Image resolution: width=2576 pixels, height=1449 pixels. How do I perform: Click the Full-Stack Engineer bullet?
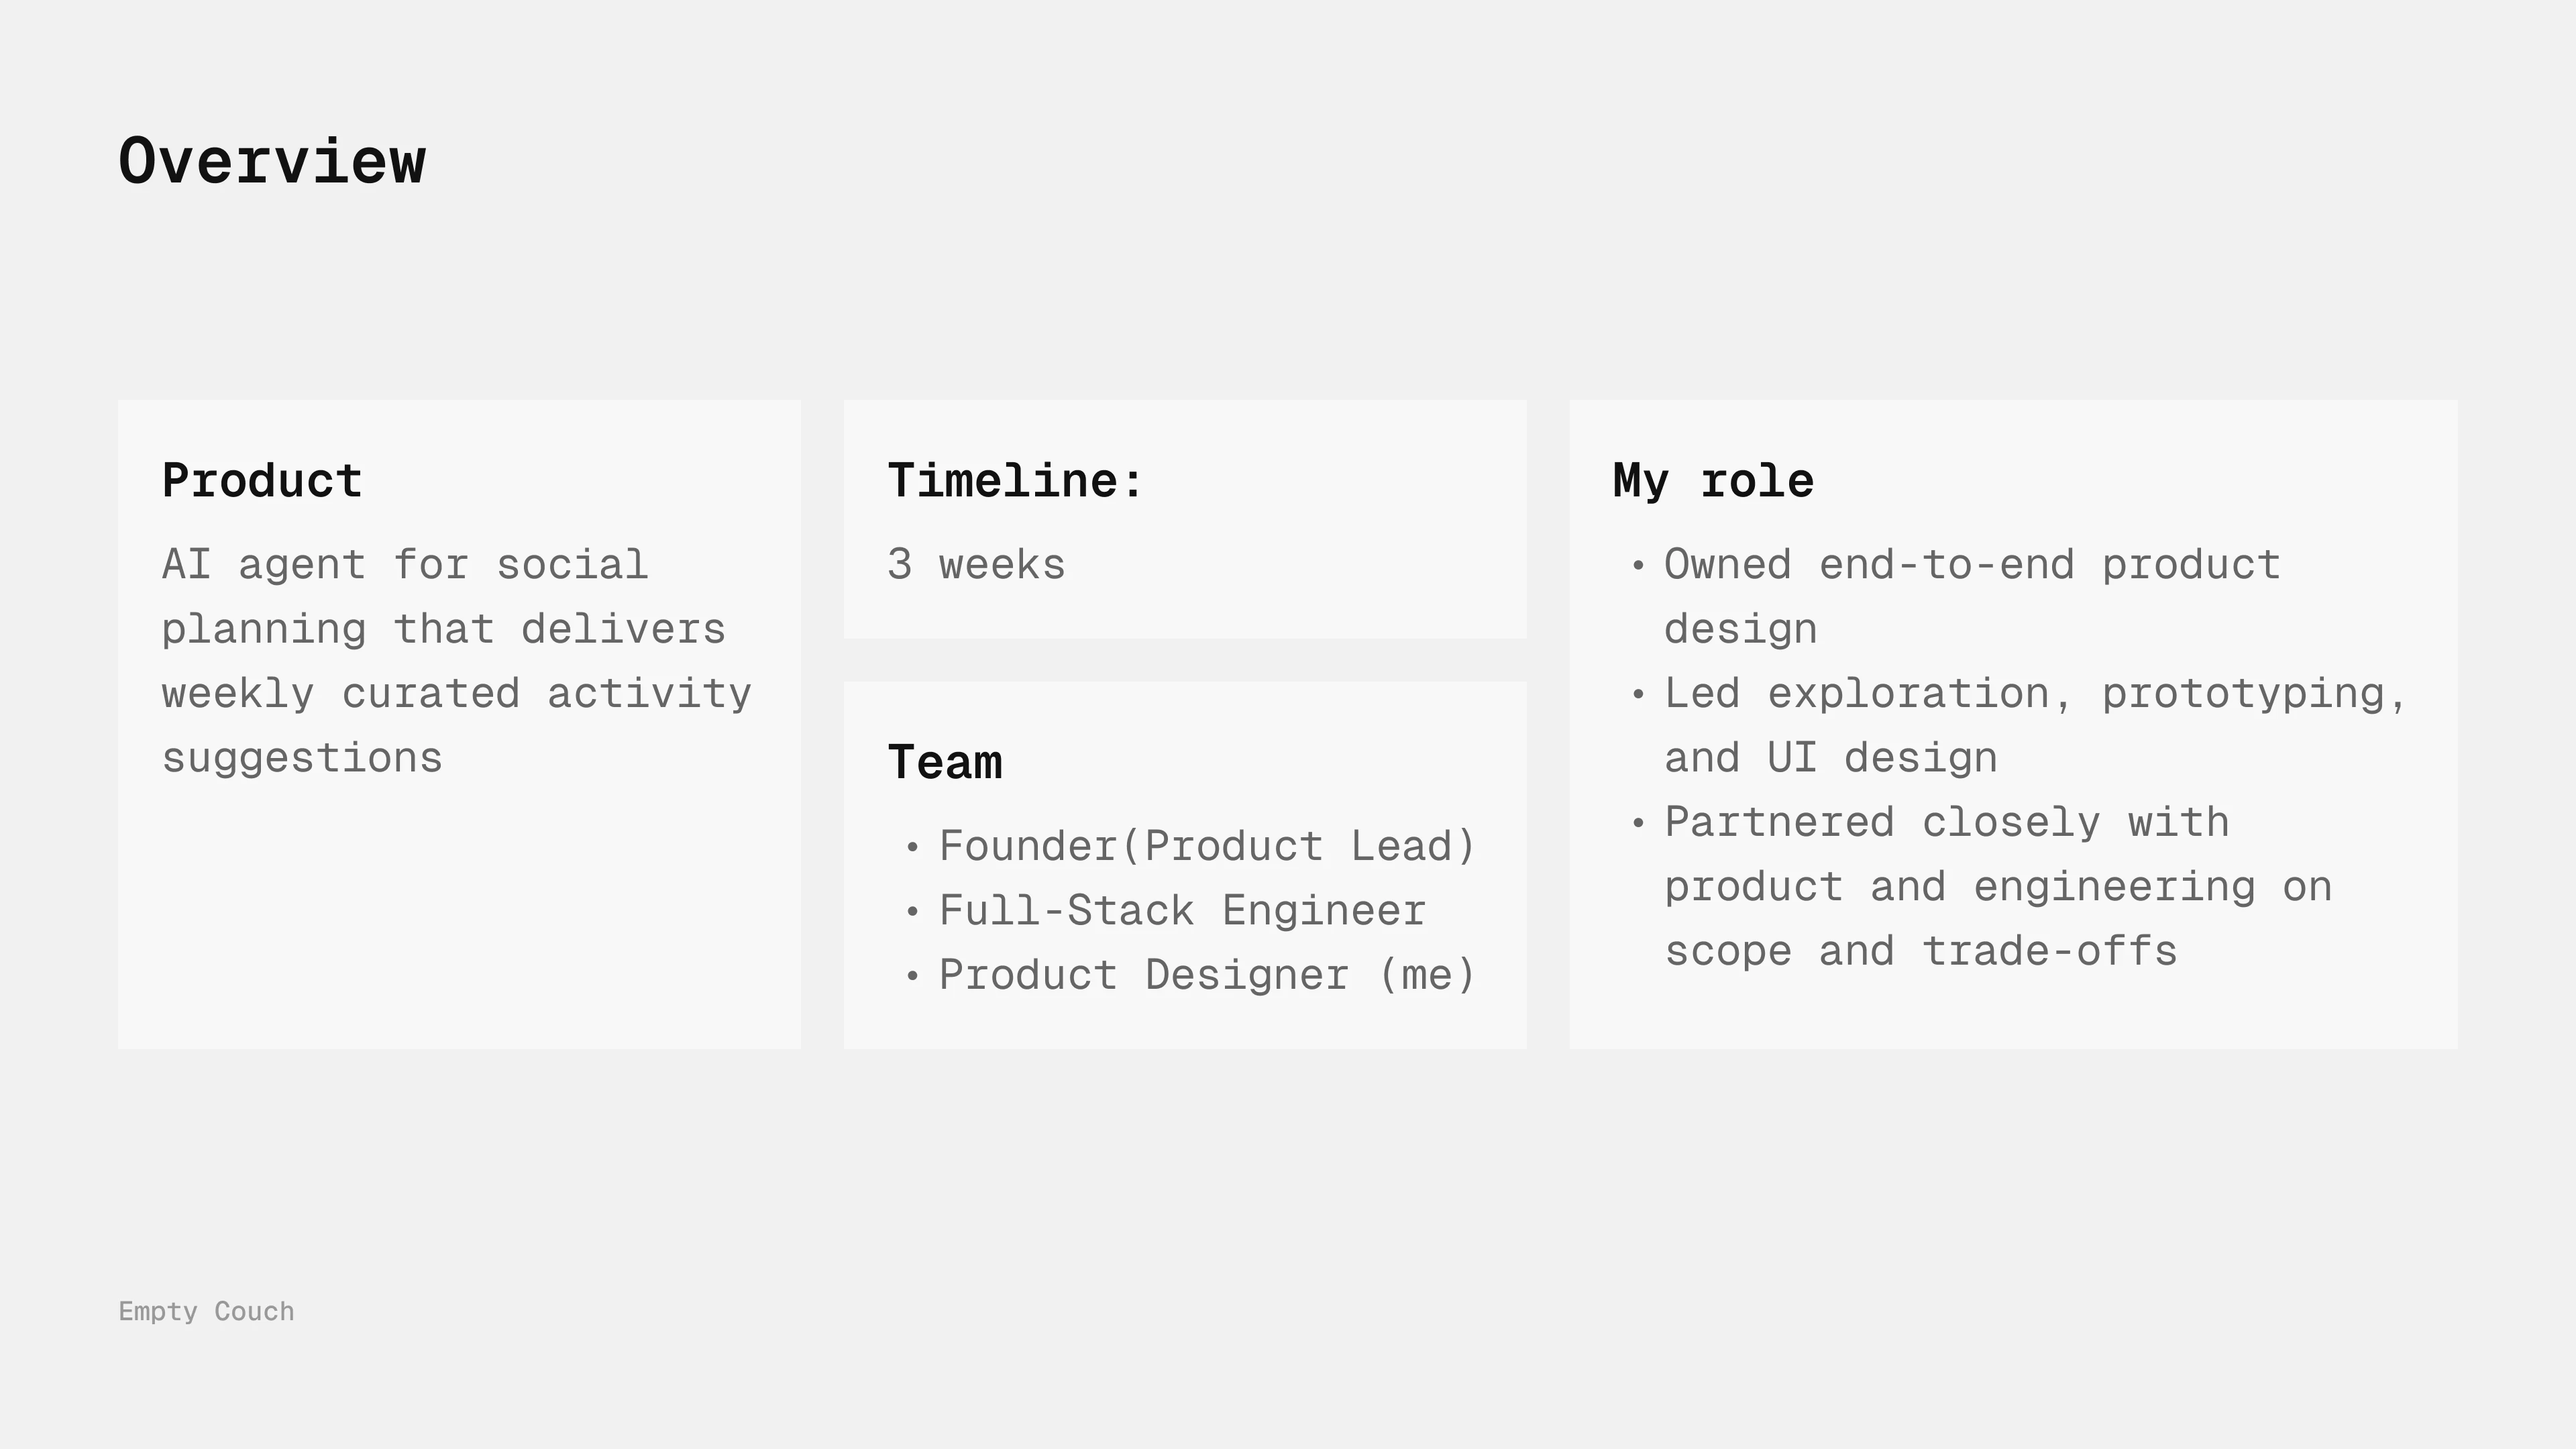point(1182,911)
